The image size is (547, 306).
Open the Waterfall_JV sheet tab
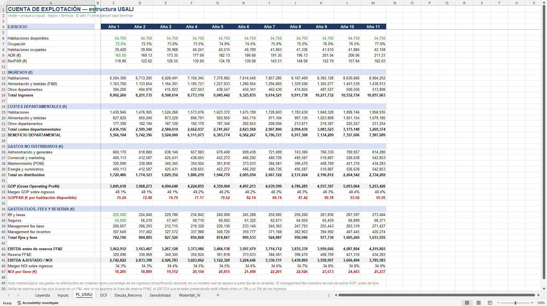tap(190, 295)
